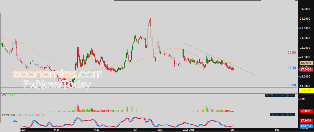Click the blue 16.3743 stochastic K value tag
Viewport: 314px width, 132px height.
[x=306, y=126]
